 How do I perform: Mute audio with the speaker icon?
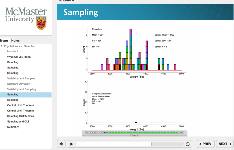tap(61, 144)
